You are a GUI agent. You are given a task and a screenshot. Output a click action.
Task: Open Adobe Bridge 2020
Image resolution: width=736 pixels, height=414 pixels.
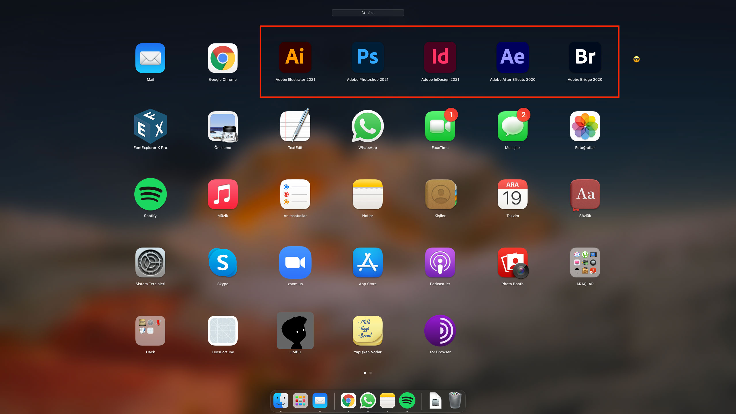click(x=585, y=57)
